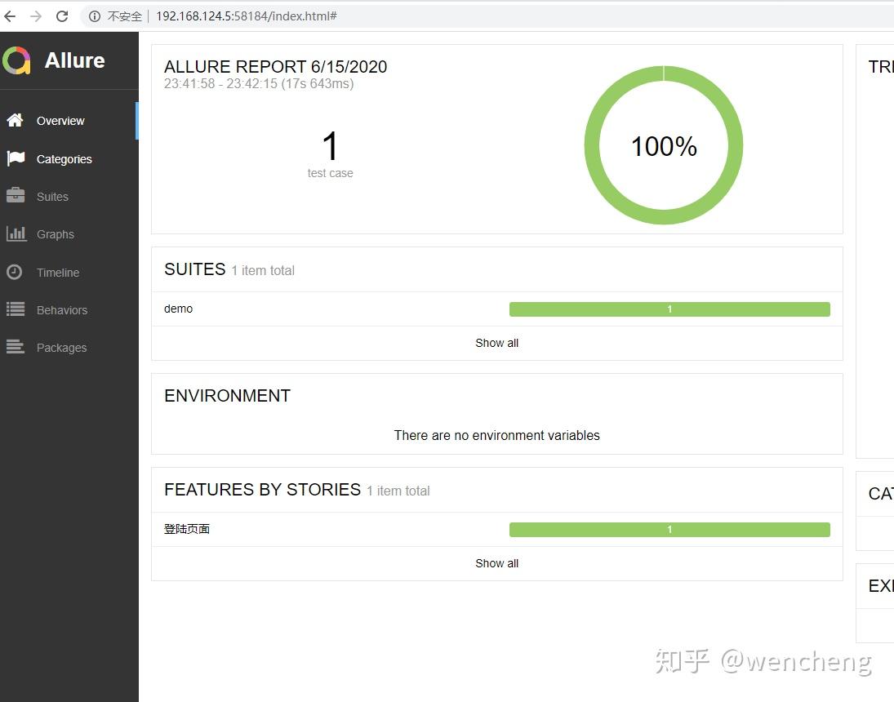Image resolution: width=894 pixels, height=702 pixels.
Task: Click the Allure logo icon
Action: 16,60
